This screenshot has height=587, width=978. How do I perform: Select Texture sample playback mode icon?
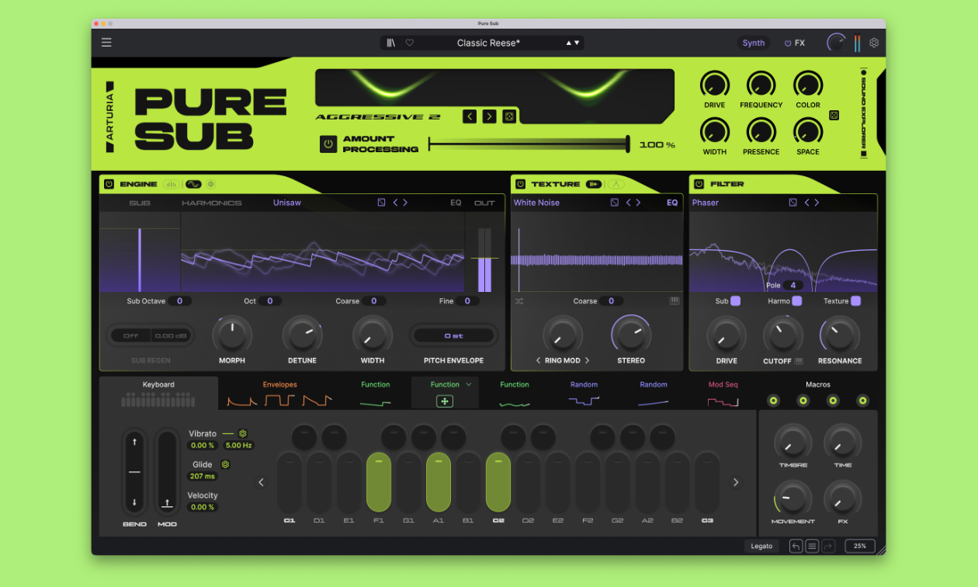tap(594, 184)
